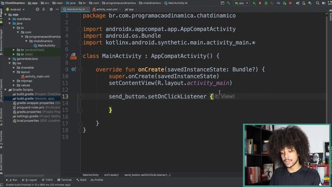
Task: Click the Collapse All icon in Project panel
Action: (x=44, y=9)
